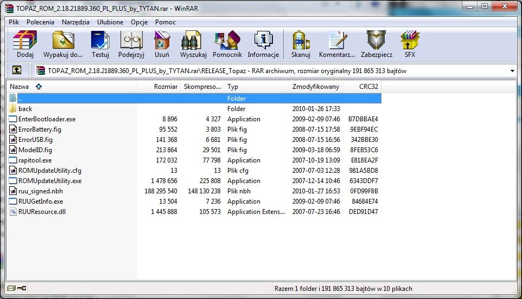522x299 pixels.
Task: Expand the address bar path dropdown
Action: tap(512, 71)
